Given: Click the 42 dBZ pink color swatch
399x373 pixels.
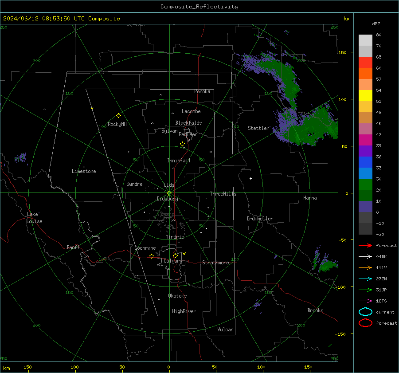Looking at the screenshot, I should (x=365, y=129).
